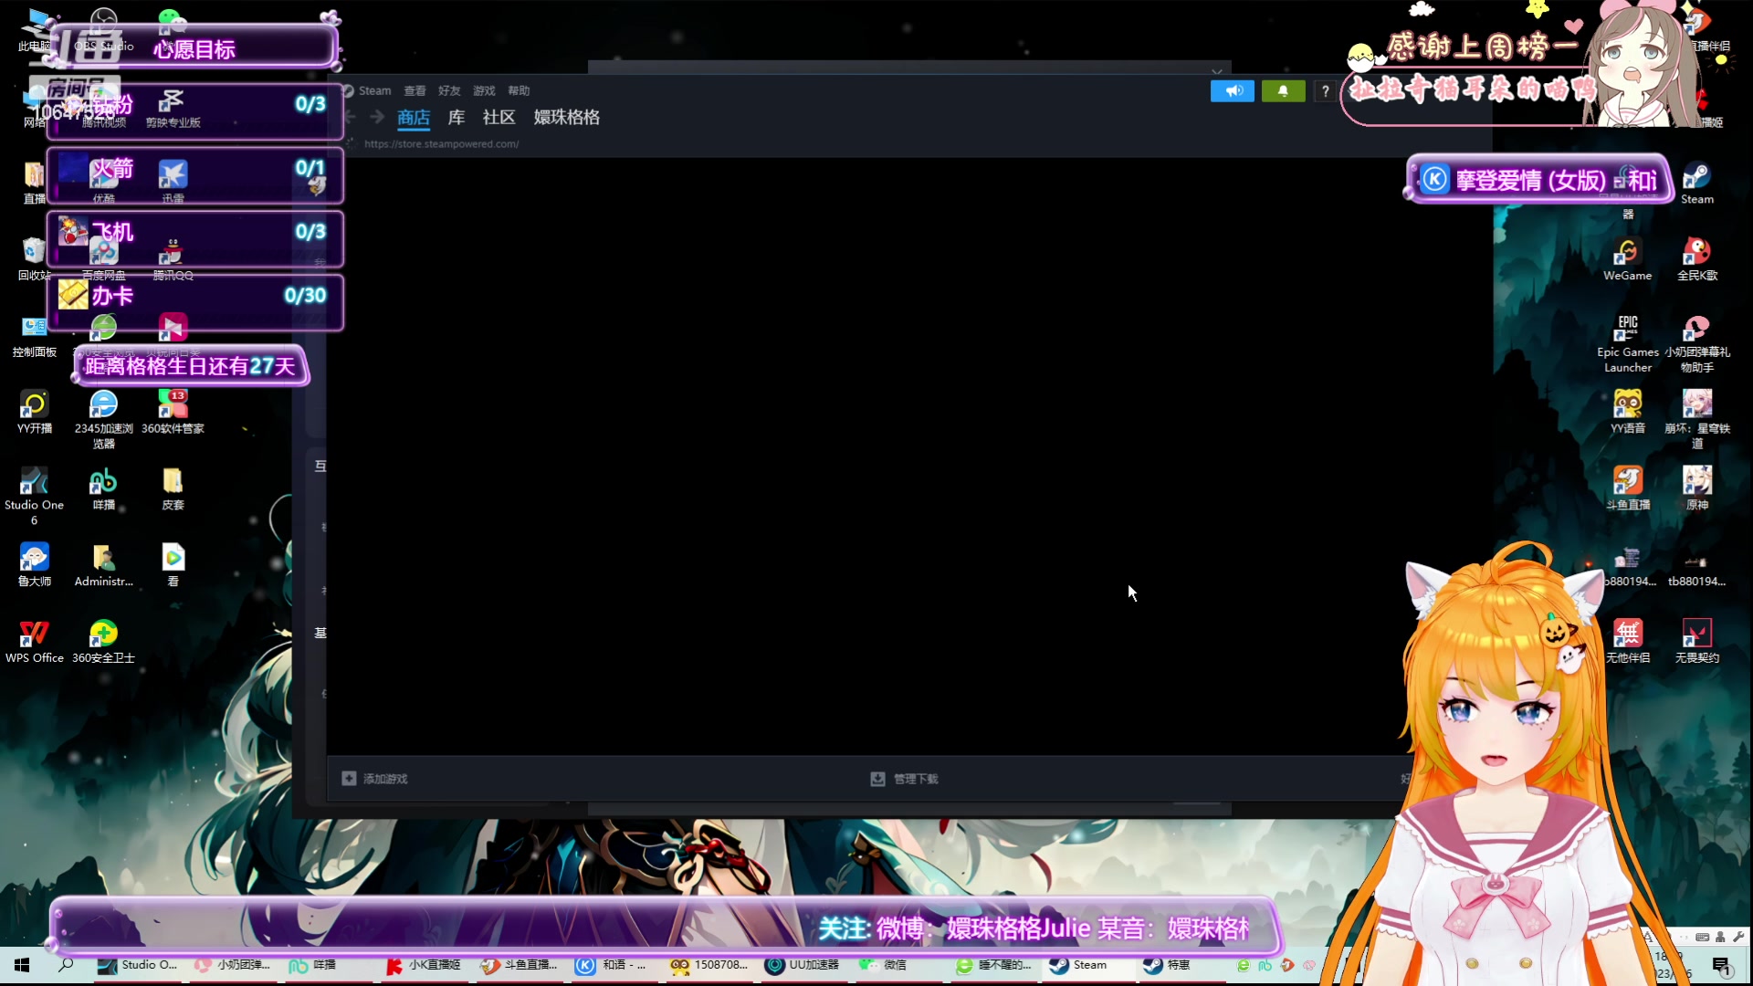
Task: Switch to 微信 taskbar item
Action: (x=884, y=965)
